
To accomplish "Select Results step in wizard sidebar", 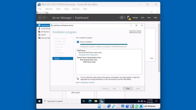I will coord(63,58).
